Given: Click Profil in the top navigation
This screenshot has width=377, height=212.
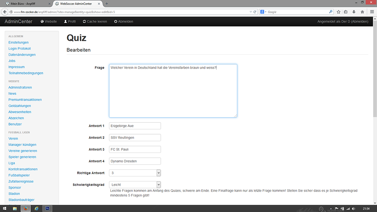Looking at the screenshot, I should coord(70,22).
